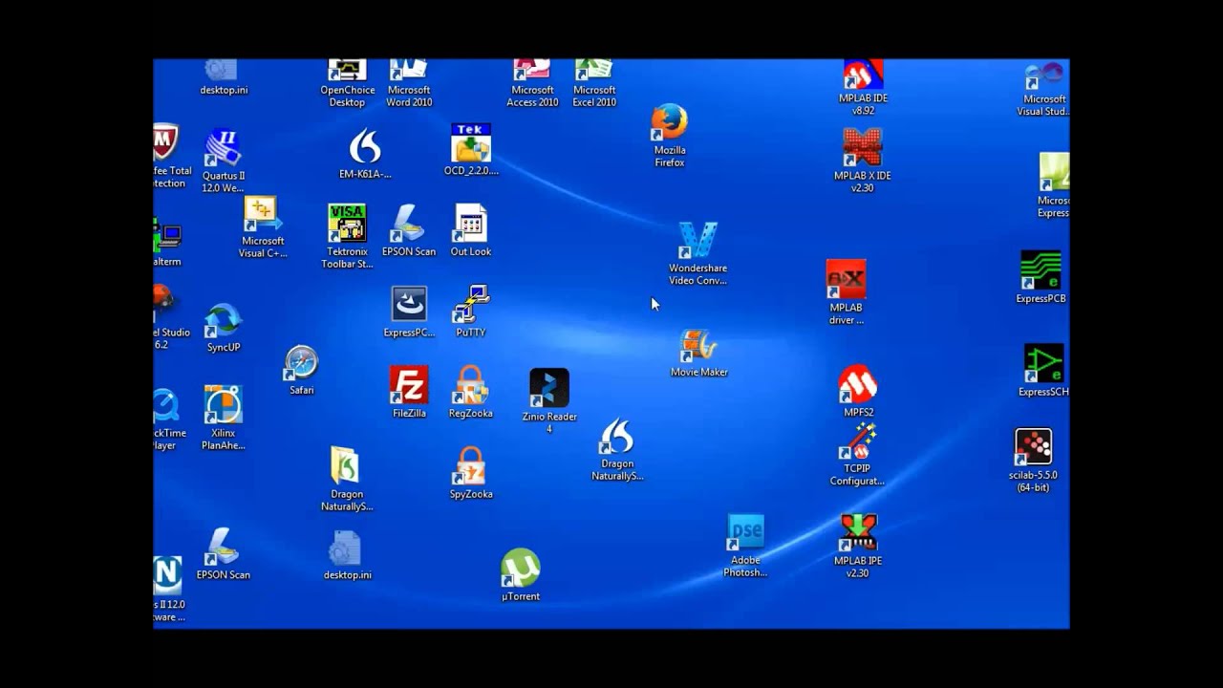This screenshot has height=688, width=1223.
Task: Select desktop.ini file beside µTorrent
Action: (x=347, y=556)
